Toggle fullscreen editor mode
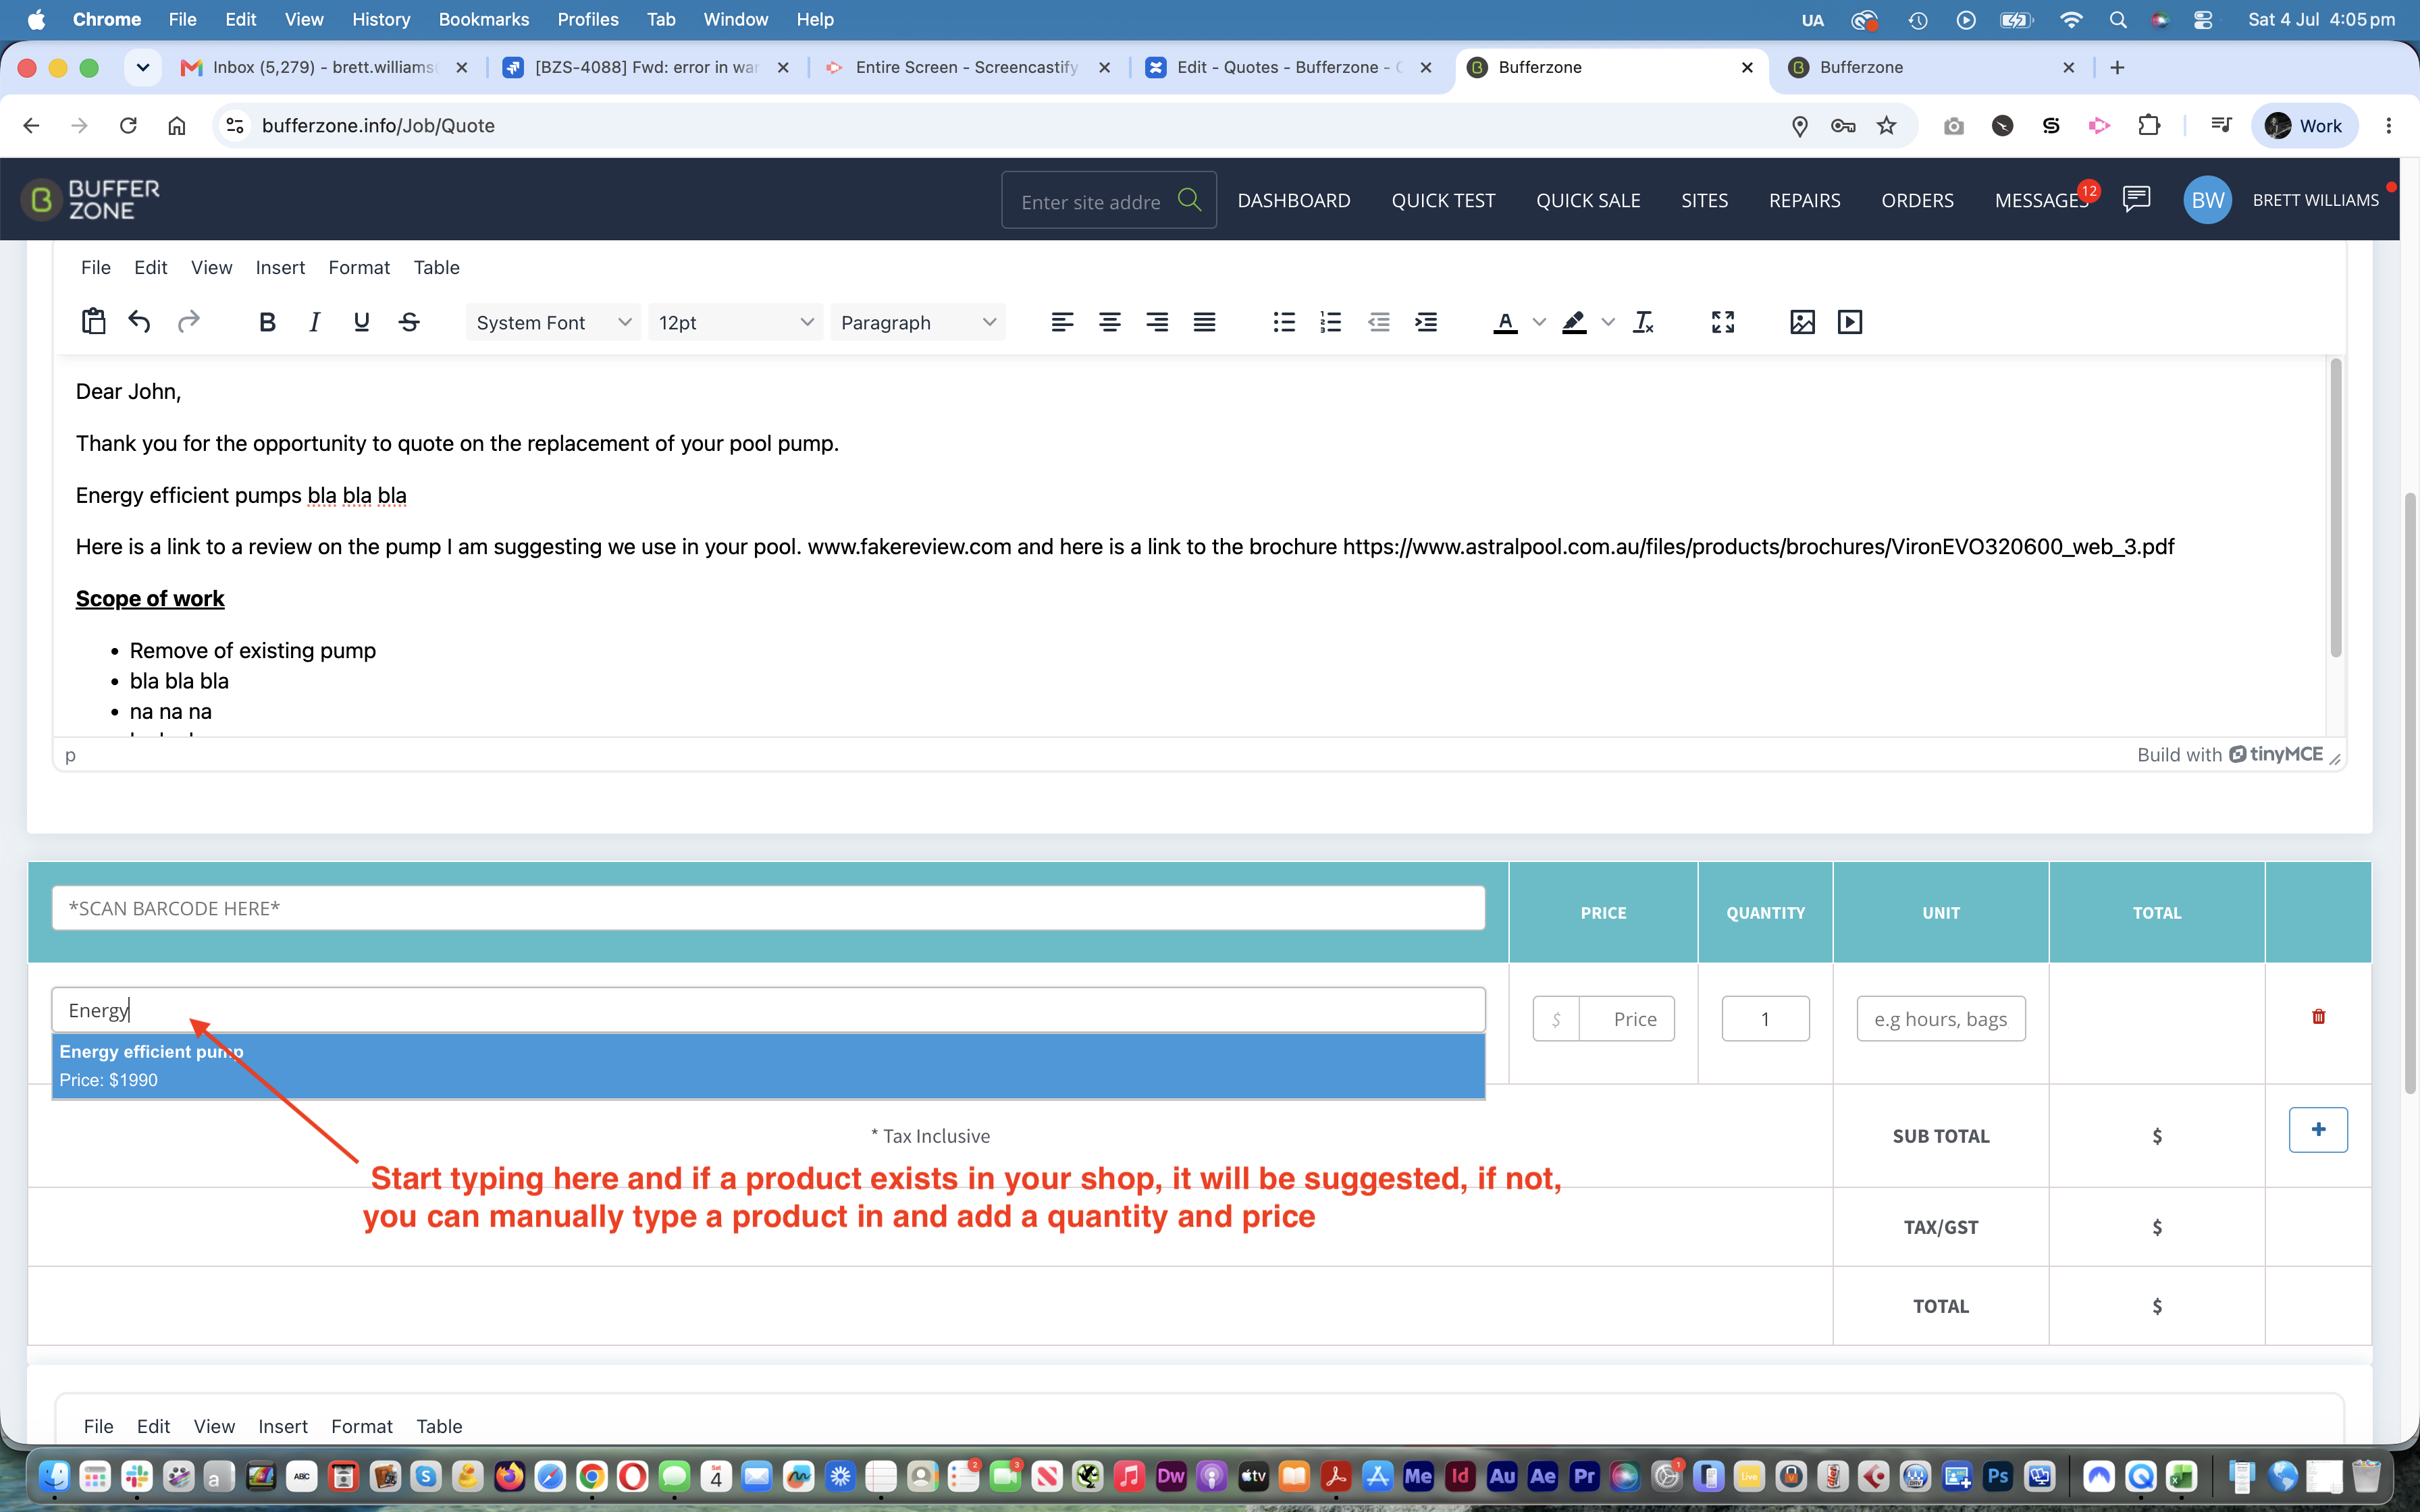Screen dimensions: 2420x1512 [x=1723, y=322]
